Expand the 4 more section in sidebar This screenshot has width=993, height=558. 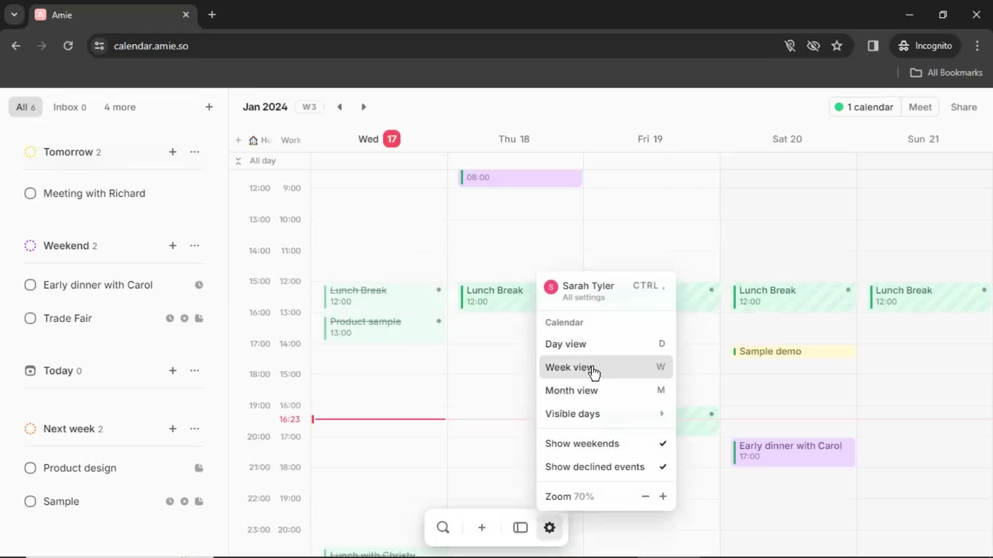click(x=119, y=107)
